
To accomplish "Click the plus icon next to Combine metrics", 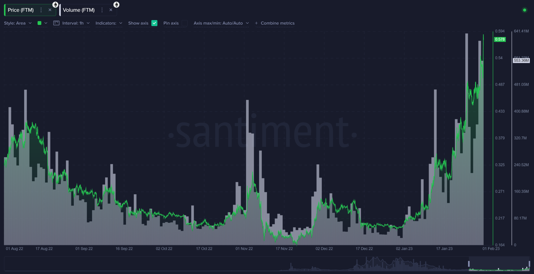I will click(256, 23).
